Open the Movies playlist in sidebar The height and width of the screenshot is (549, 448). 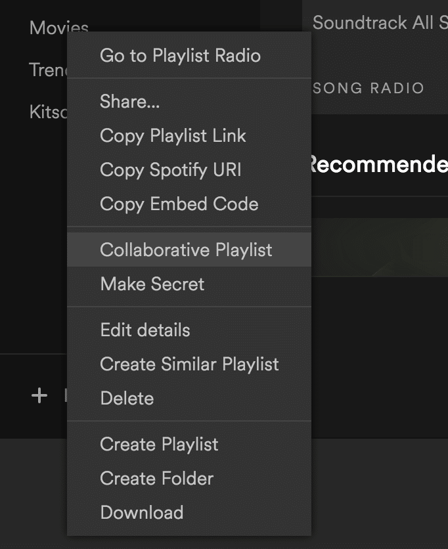tap(59, 26)
